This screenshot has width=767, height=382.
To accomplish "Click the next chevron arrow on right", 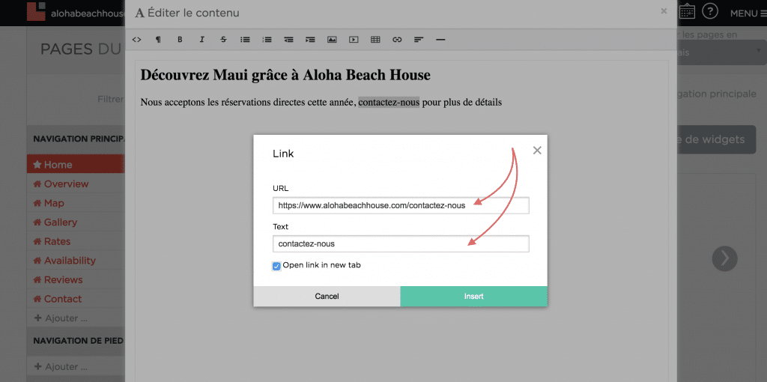I will 724,258.
